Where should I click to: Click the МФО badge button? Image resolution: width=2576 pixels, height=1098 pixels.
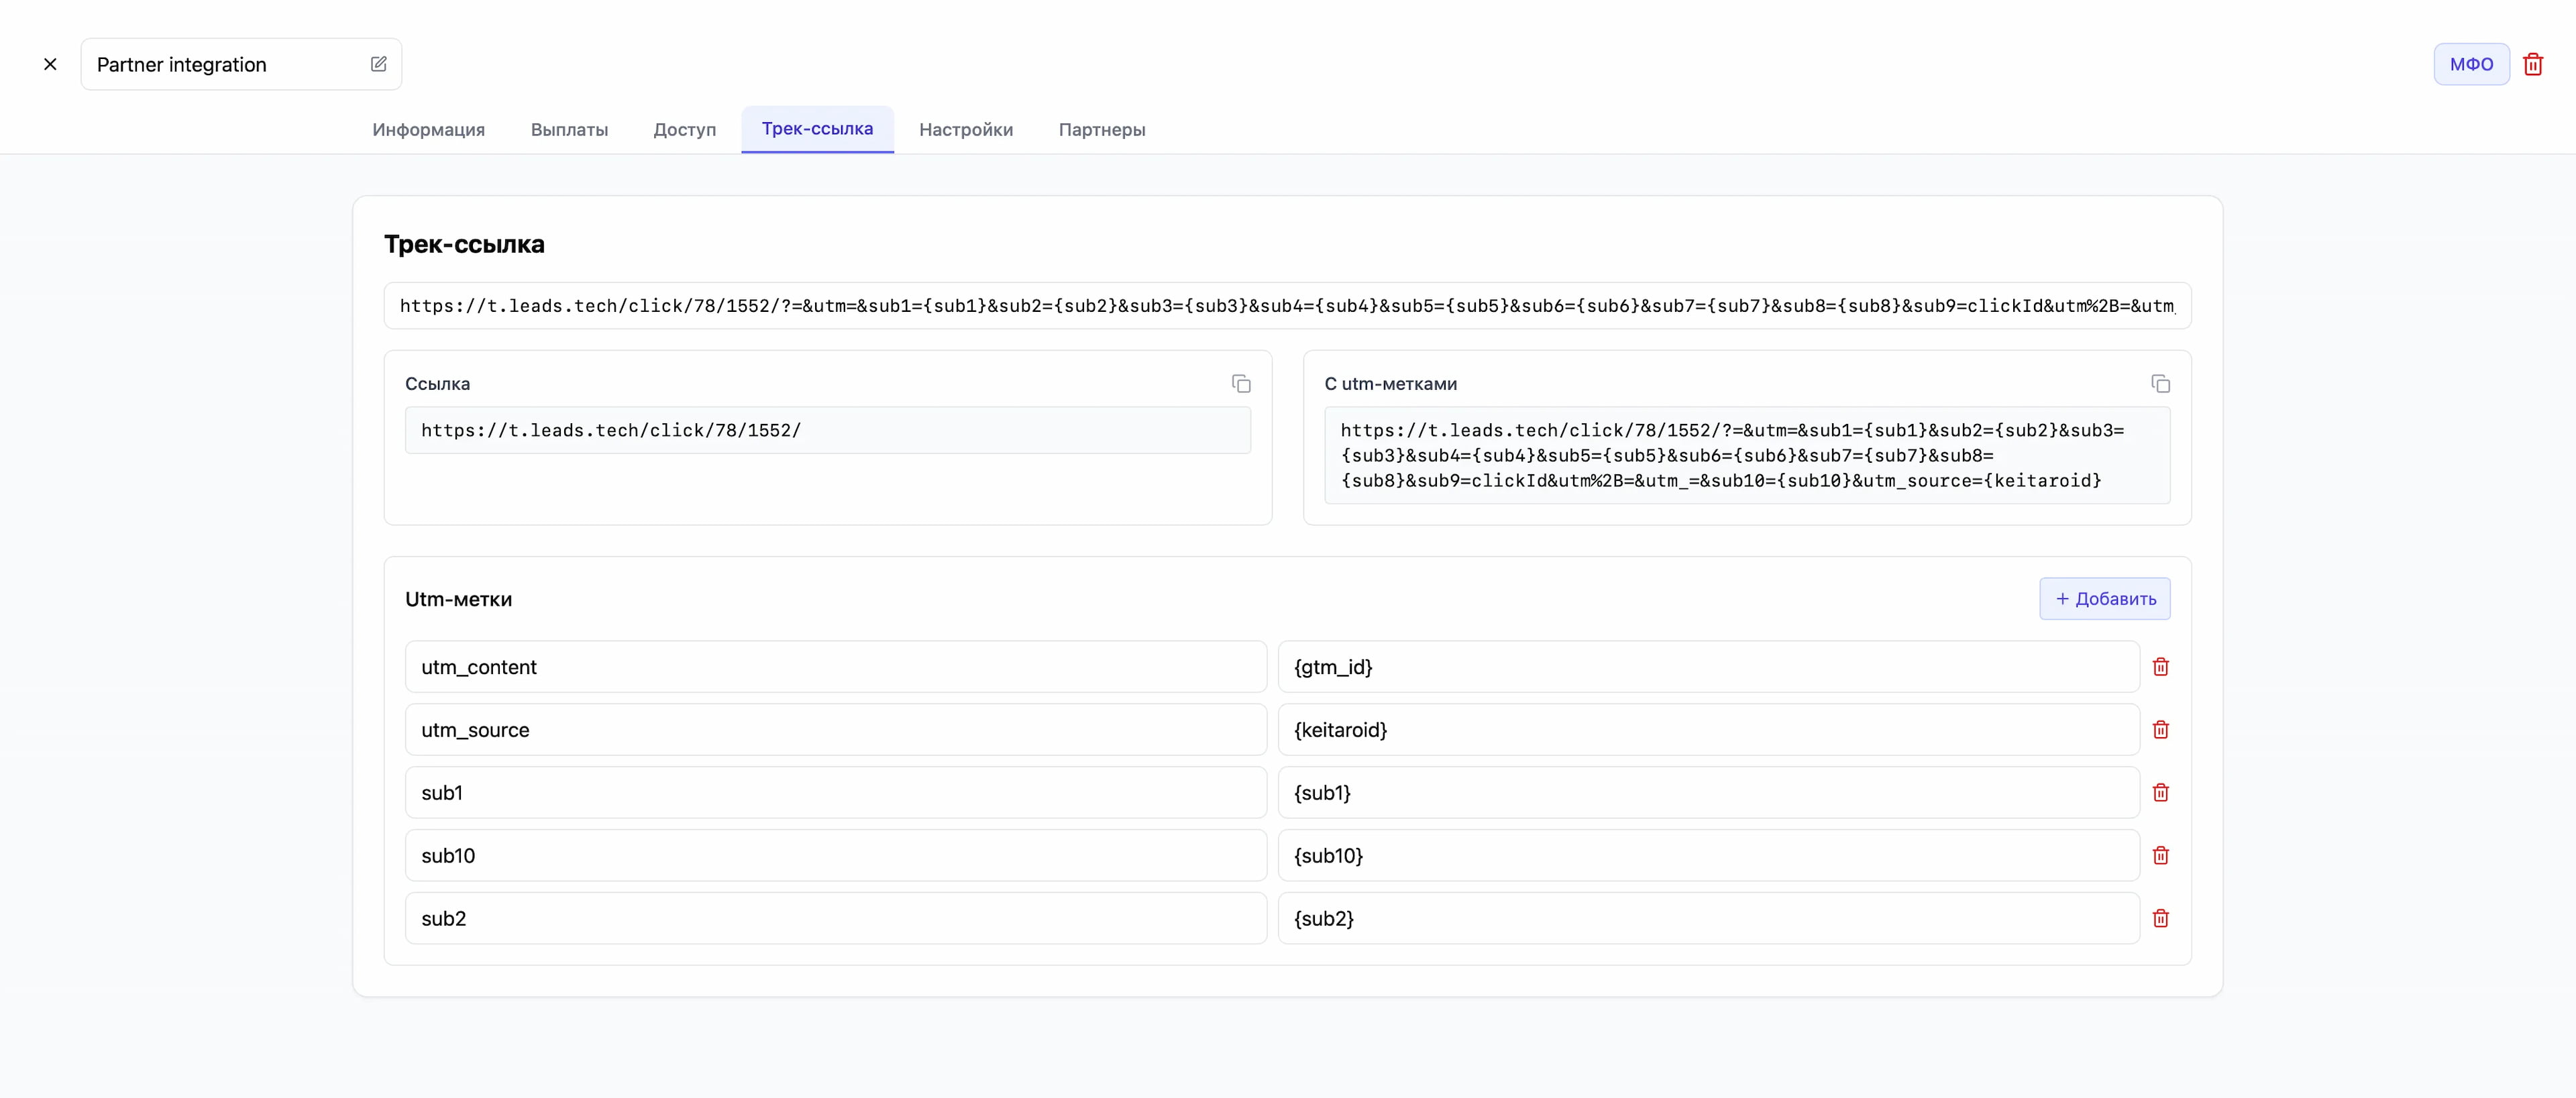pos(2470,64)
